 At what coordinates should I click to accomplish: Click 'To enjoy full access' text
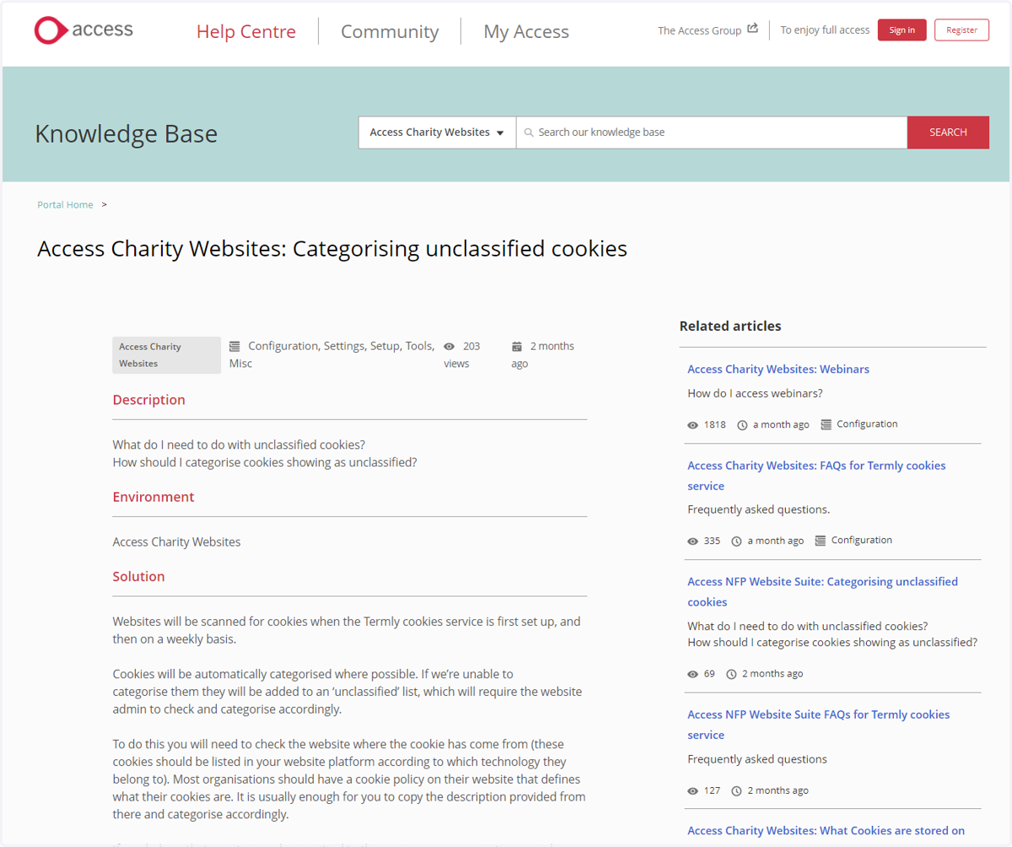point(825,30)
